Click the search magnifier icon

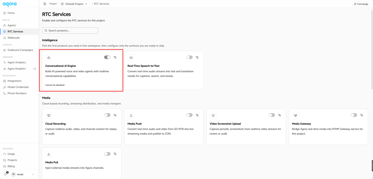tap(46, 30)
